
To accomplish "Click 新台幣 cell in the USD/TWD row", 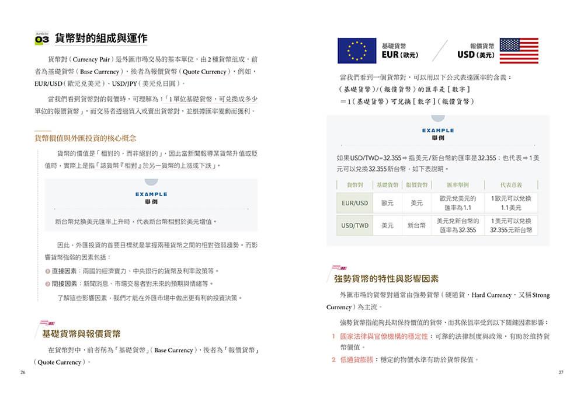I will 416,225.
